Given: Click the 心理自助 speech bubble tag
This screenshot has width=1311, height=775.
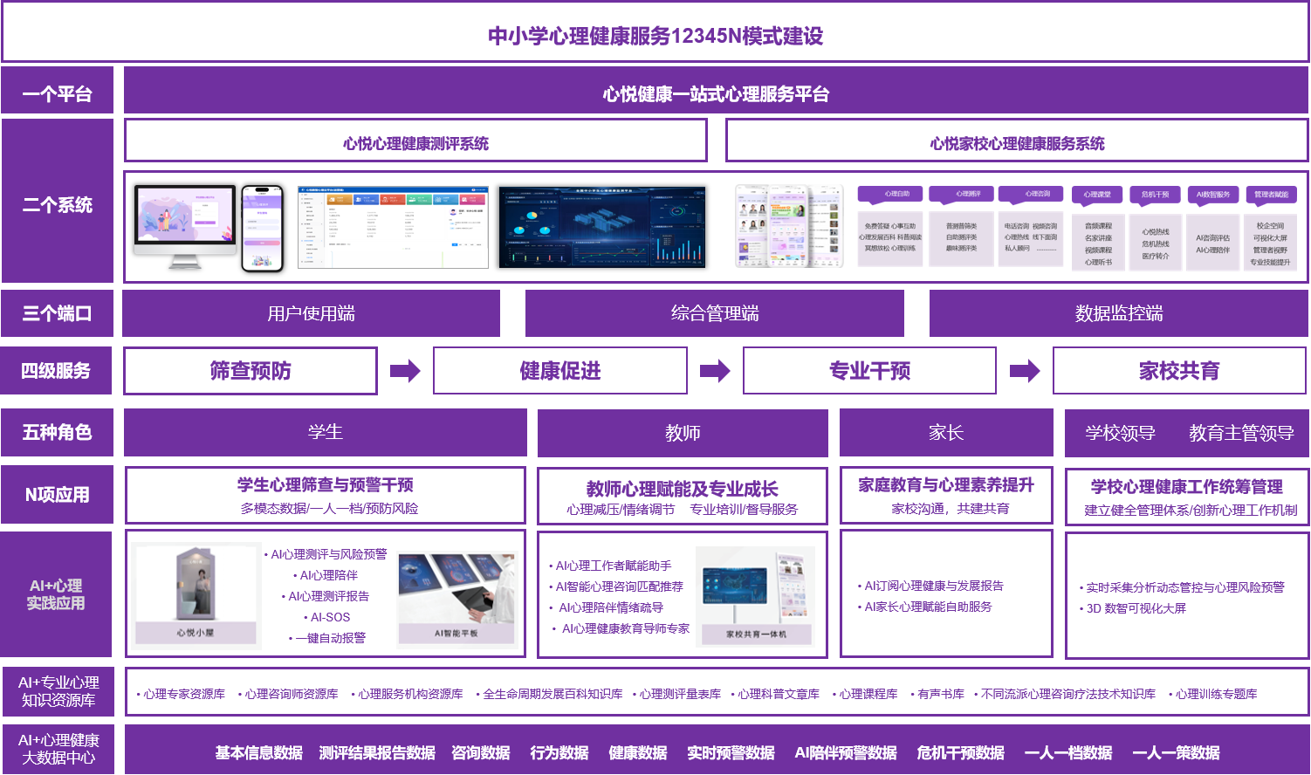Looking at the screenshot, I should [x=896, y=195].
